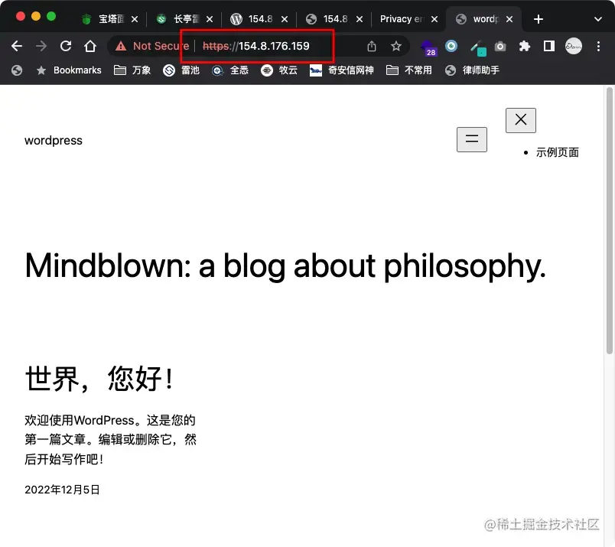
Task: Open the extension with badge 28
Action: pos(428,47)
